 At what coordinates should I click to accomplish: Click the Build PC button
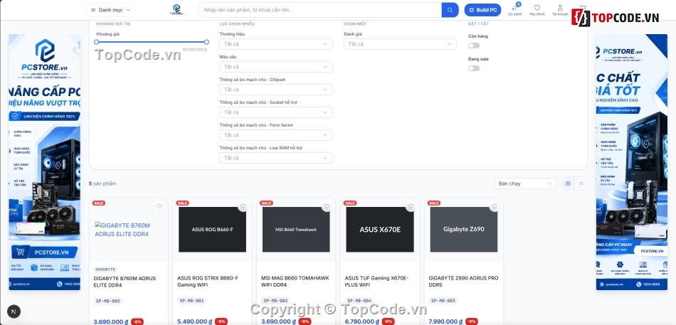[x=482, y=10]
